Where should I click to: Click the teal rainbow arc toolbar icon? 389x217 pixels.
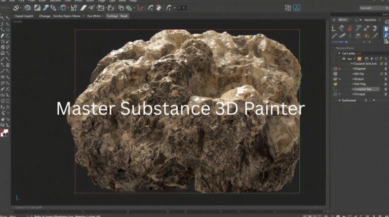pos(27,8)
